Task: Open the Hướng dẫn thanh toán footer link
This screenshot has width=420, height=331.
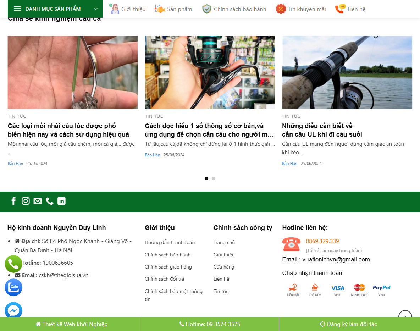Action: click(169, 242)
